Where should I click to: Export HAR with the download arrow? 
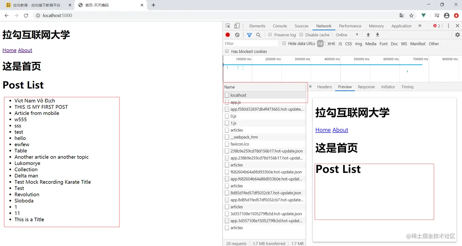pos(378,35)
